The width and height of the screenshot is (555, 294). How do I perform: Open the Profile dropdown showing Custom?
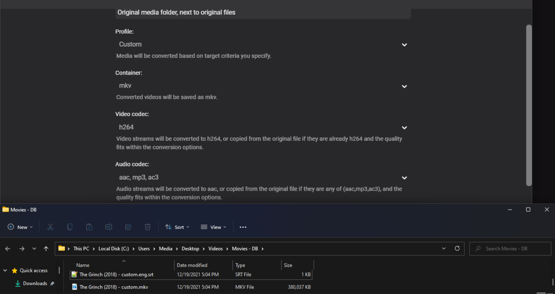[262, 45]
